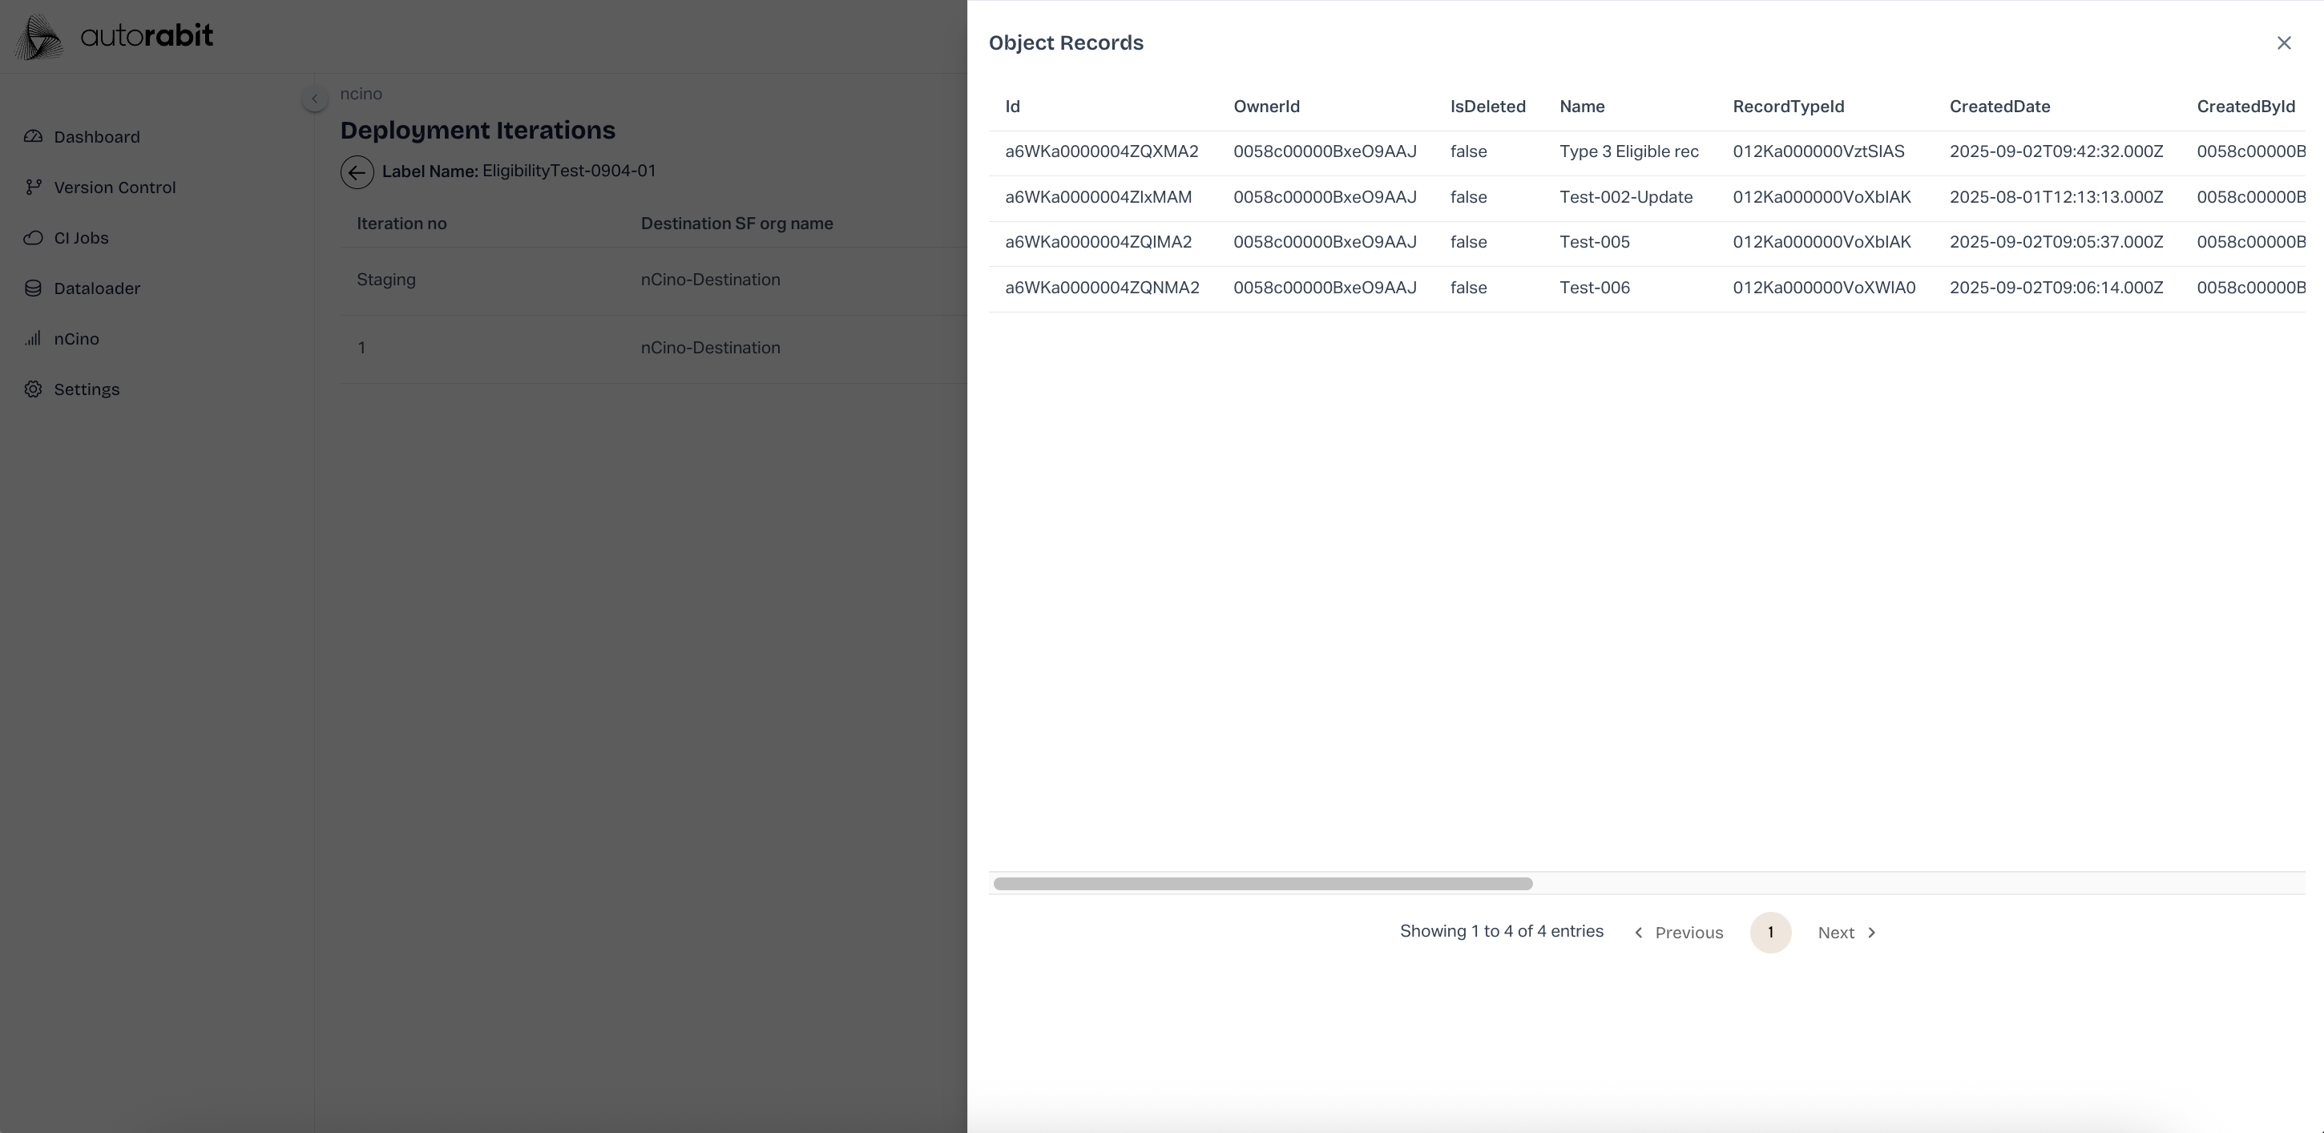Click the horizontal scrollbar in records table
The image size is (2324, 1133).
point(1262,884)
